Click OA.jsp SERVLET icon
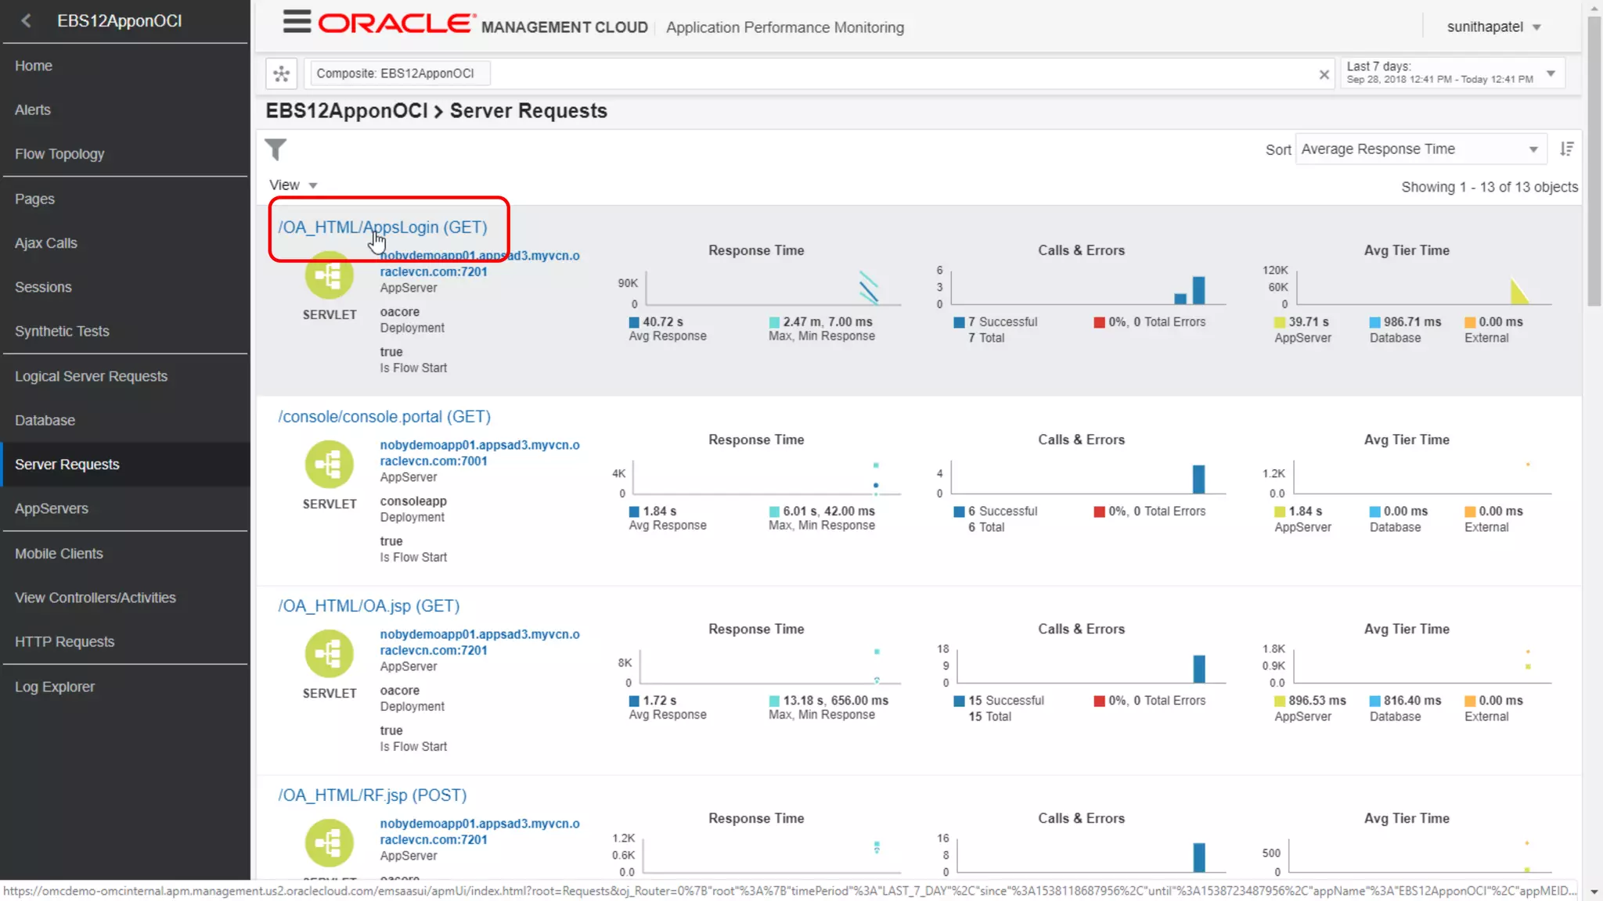This screenshot has width=1603, height=901. tap(329, 654)
